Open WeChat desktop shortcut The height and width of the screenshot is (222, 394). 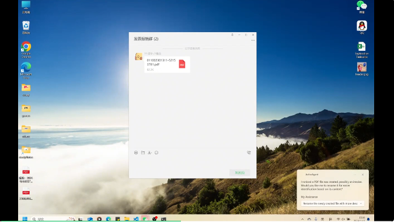click(361, 7)
